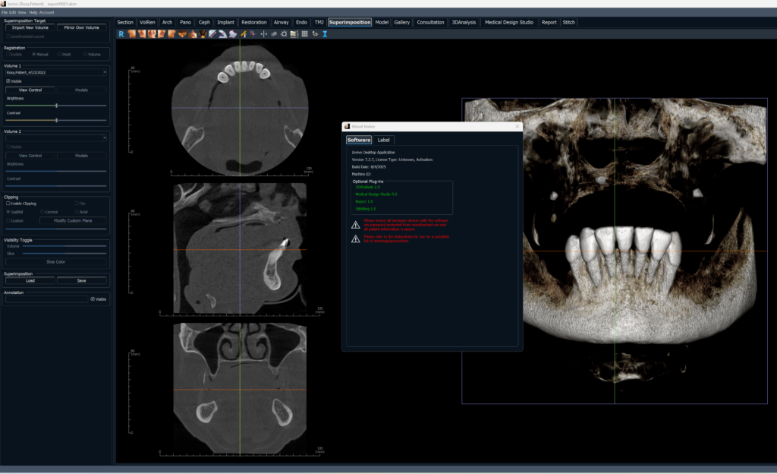Screen dimensions: 777x474
Task: Click the Change Layout split icon
Action: pos(263,33)
